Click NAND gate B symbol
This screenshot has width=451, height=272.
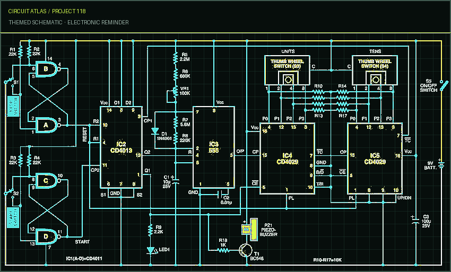coord(47,69)
